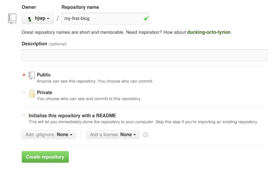Click the repository book icon beside Owner
279x170 pixels.
[x=12, y=19]
